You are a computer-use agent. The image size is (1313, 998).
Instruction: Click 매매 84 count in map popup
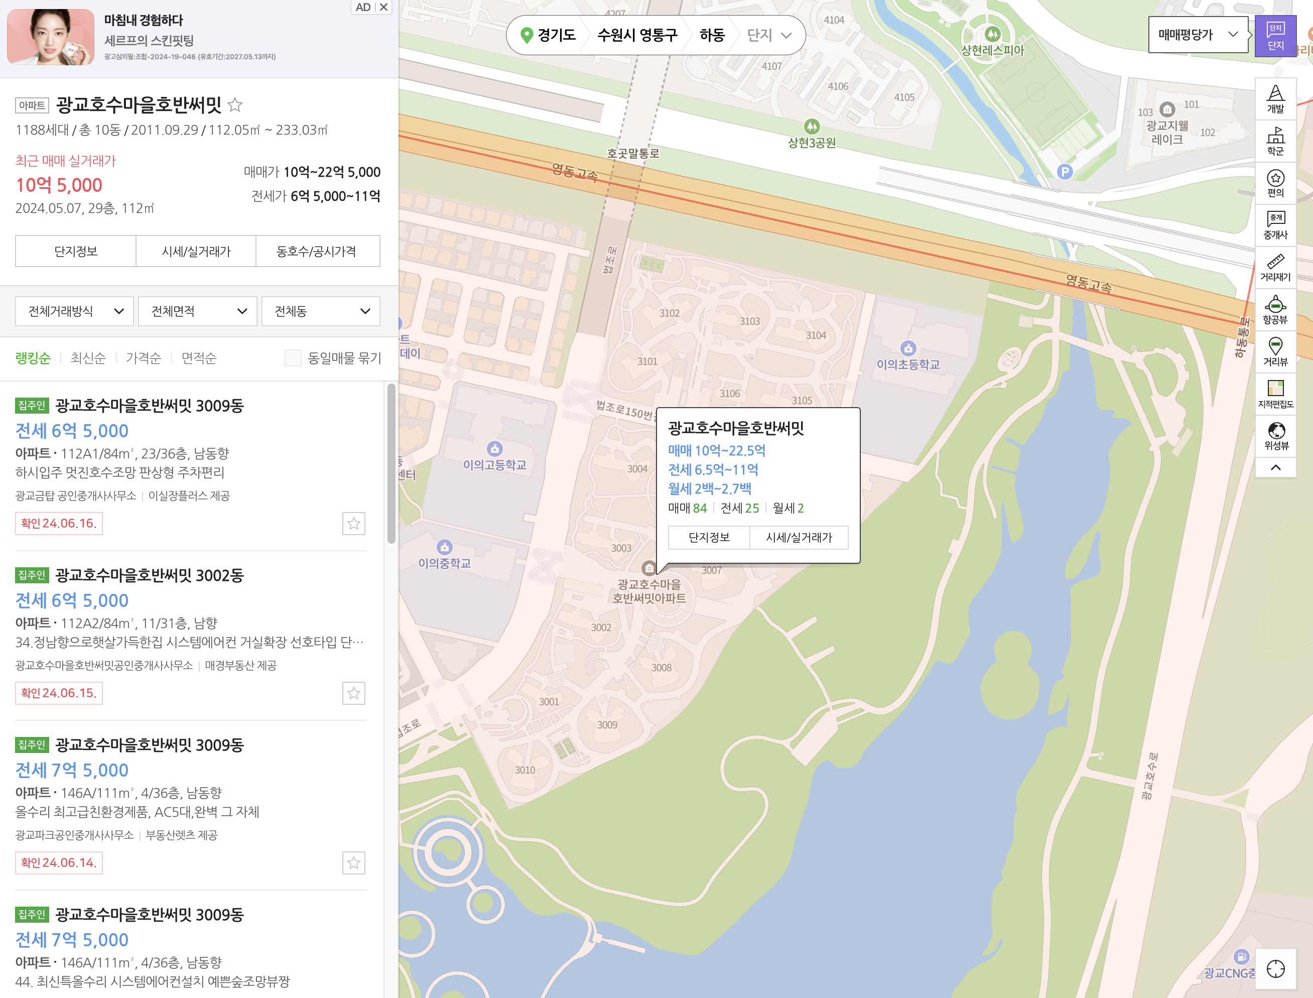pyautogui.click(x=688, y=509)
